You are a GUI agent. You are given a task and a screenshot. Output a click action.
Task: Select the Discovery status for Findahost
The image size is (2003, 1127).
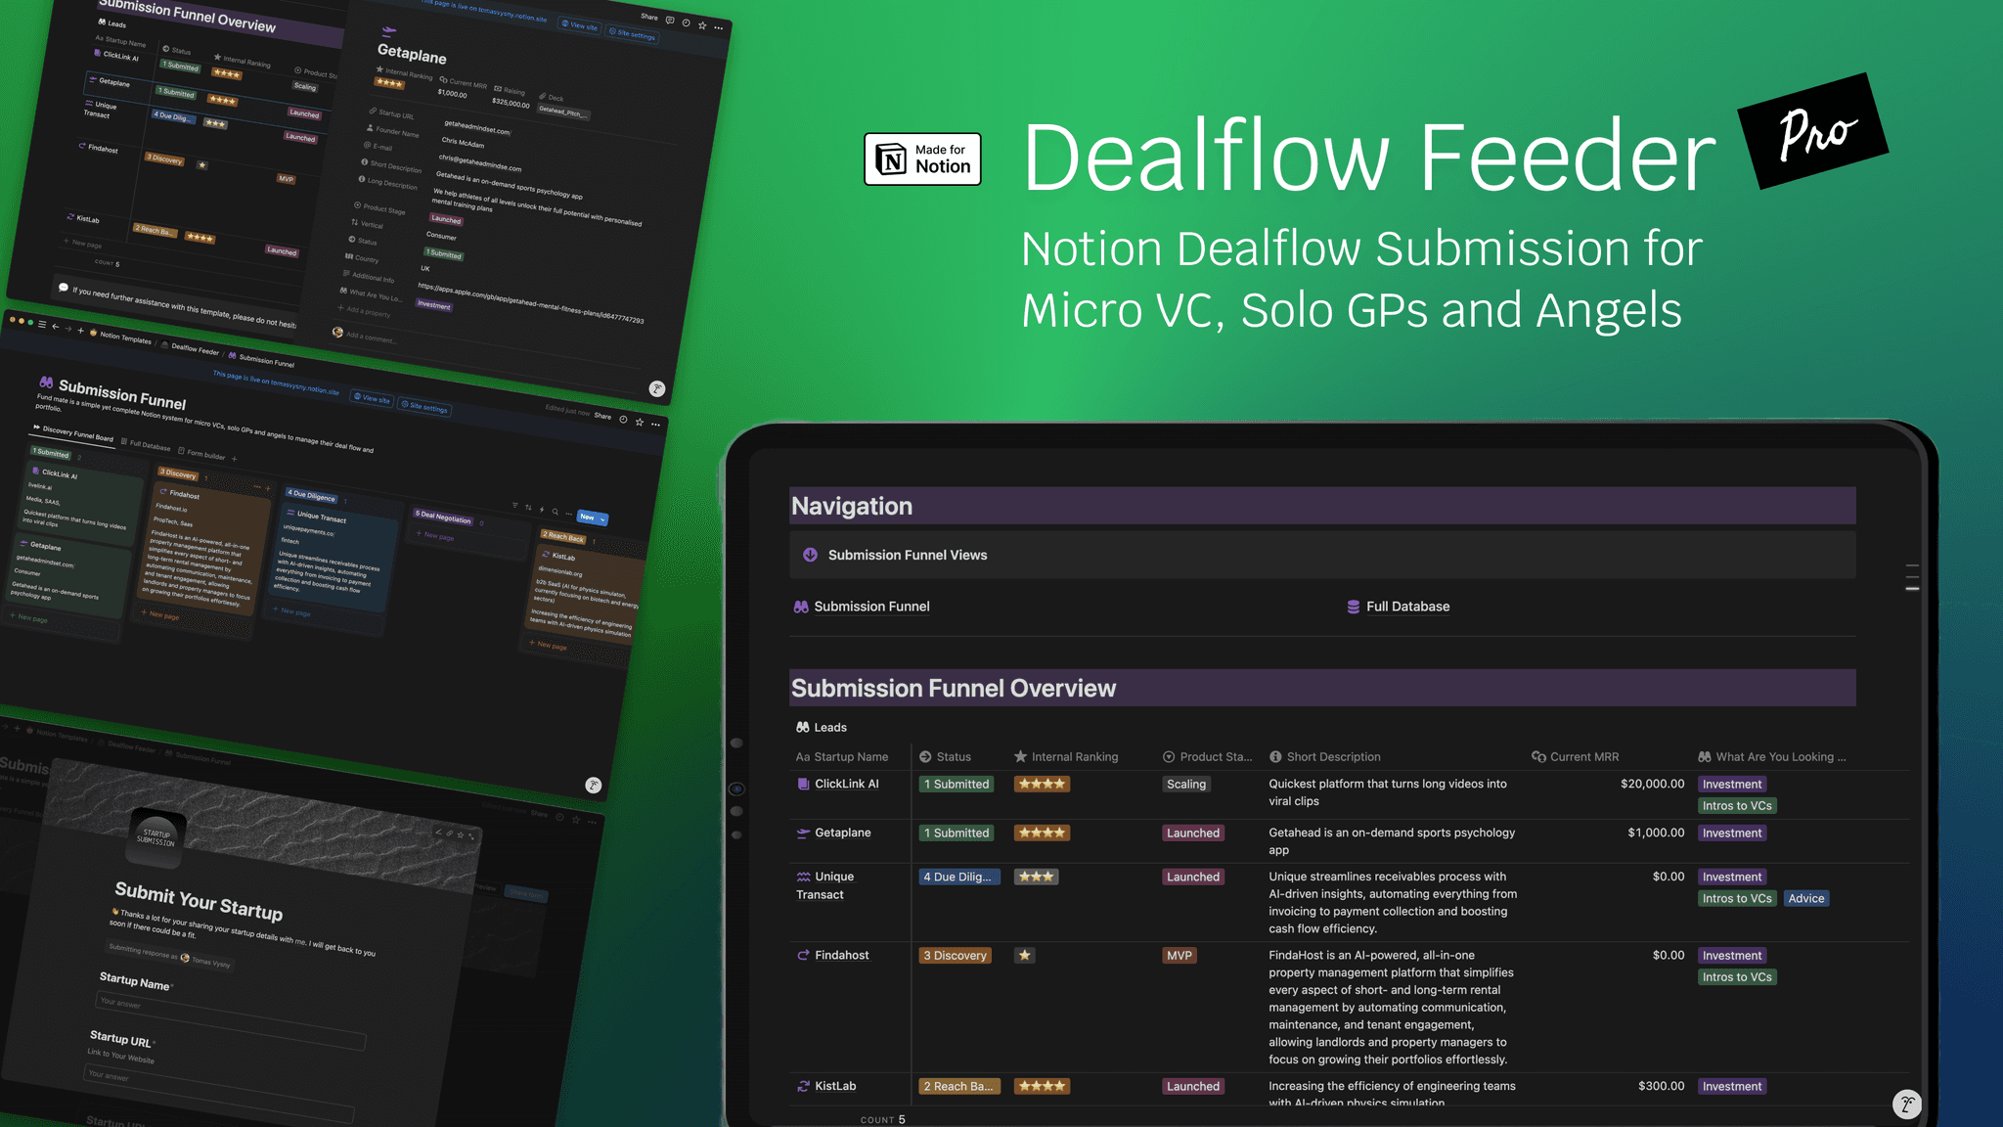click(957, 955)
